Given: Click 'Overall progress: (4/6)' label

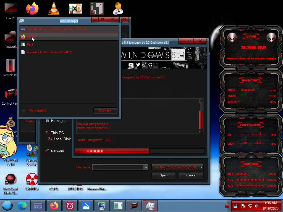Looking at the screenshot, I should 94,140.
